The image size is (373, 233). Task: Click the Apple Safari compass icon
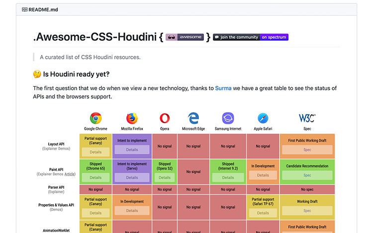click(263, 118)
